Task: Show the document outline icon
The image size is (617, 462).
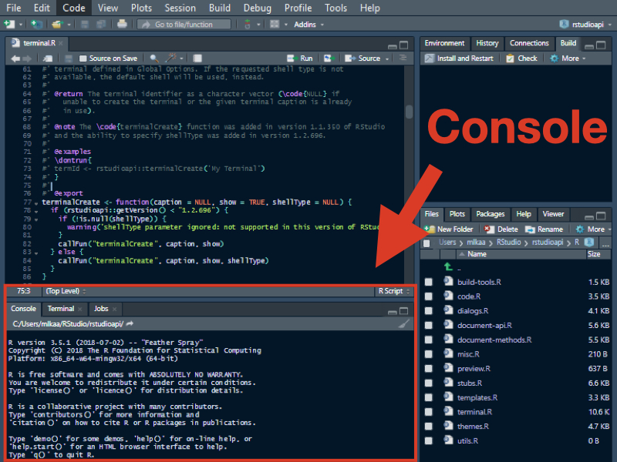Action: click(x=403, y=59)
